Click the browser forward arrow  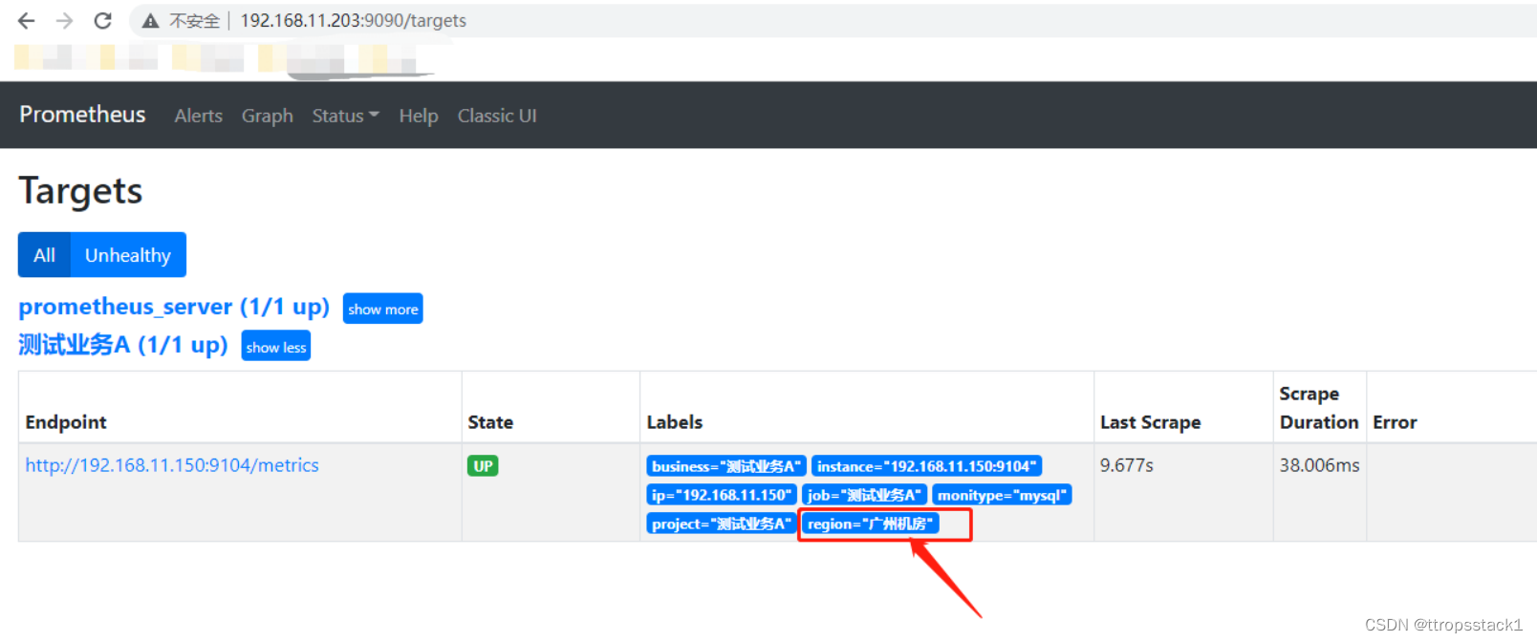(64, 20)
